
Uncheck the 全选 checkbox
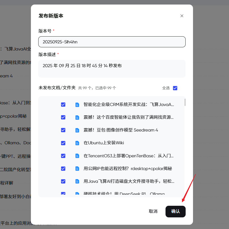pos(175,88)
